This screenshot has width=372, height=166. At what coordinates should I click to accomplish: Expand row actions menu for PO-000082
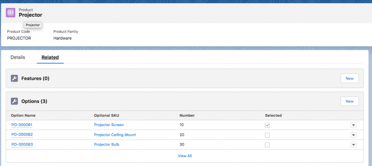click(353, 135)
